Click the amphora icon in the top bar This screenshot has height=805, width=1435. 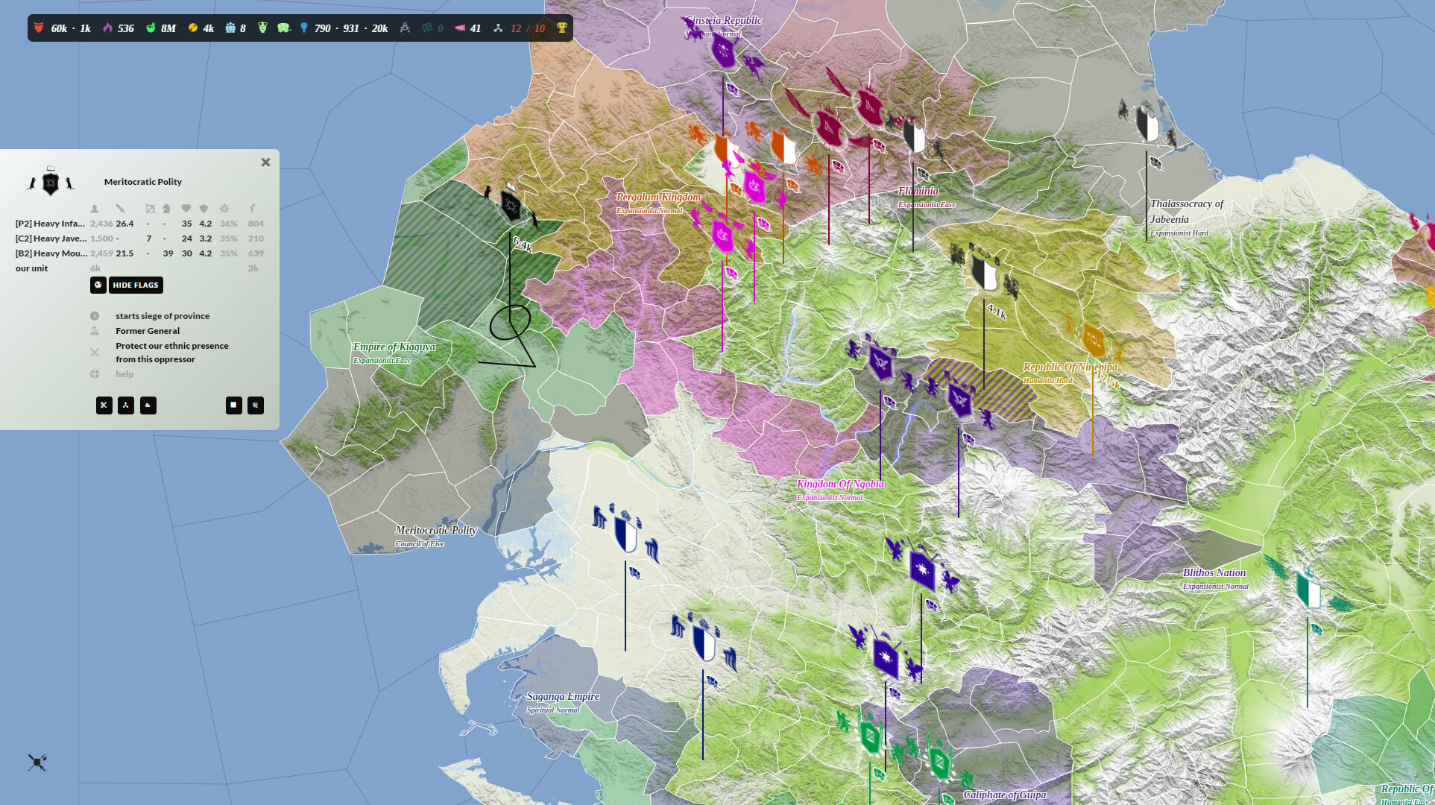(x=263, y=28)
